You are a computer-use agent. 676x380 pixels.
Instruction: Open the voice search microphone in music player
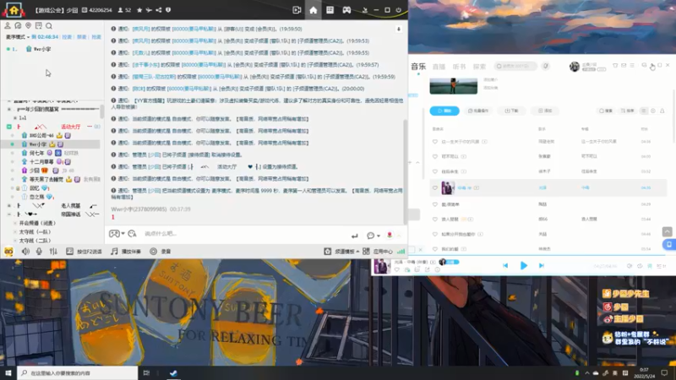(x=545, y=67)
